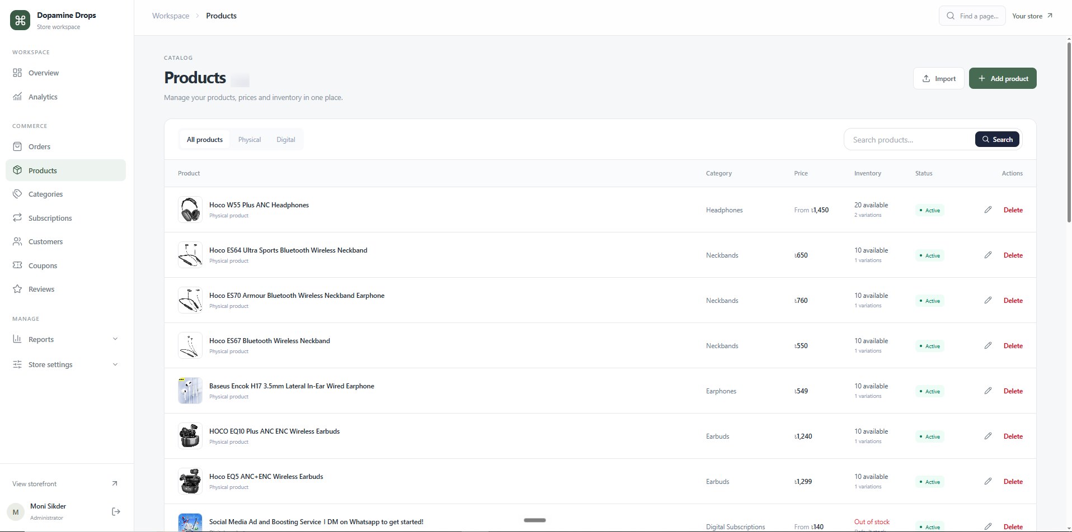Click the Active status of Hoco ES70 Armour

pos(929,301)
